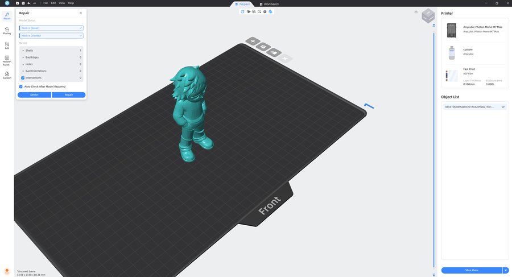Click the Mesh is Closed status
Viewport: 512px width, 277px height.
[51, 28]
